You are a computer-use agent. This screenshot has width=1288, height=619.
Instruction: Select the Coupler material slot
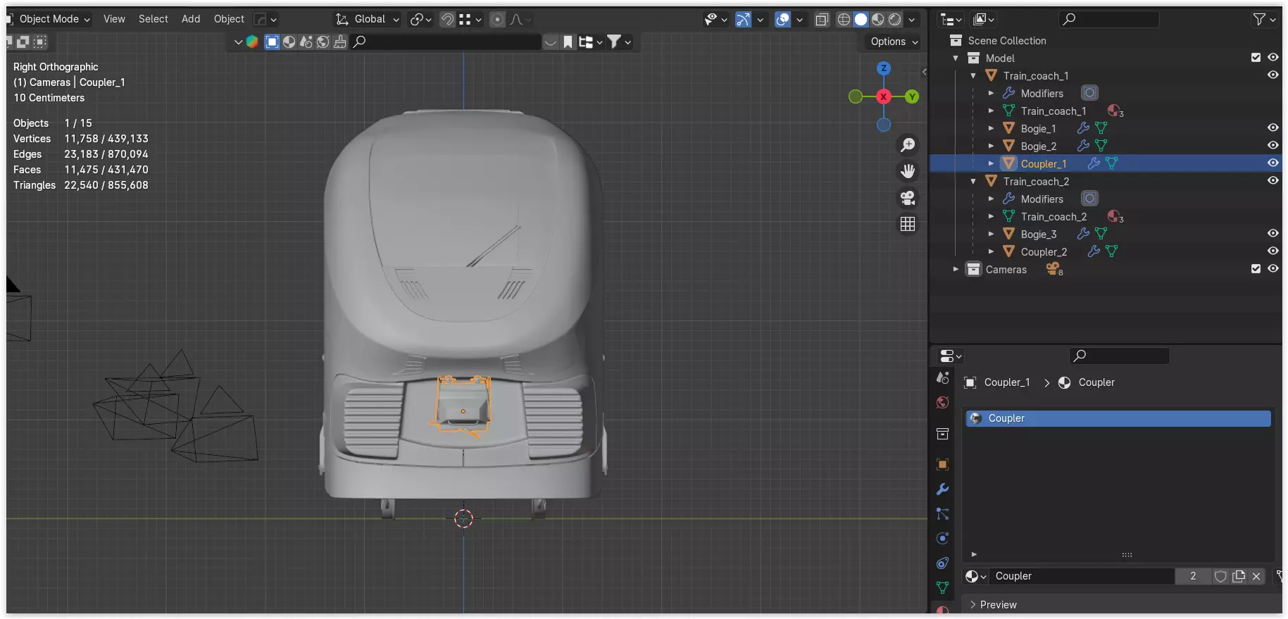coord(1118,418)
